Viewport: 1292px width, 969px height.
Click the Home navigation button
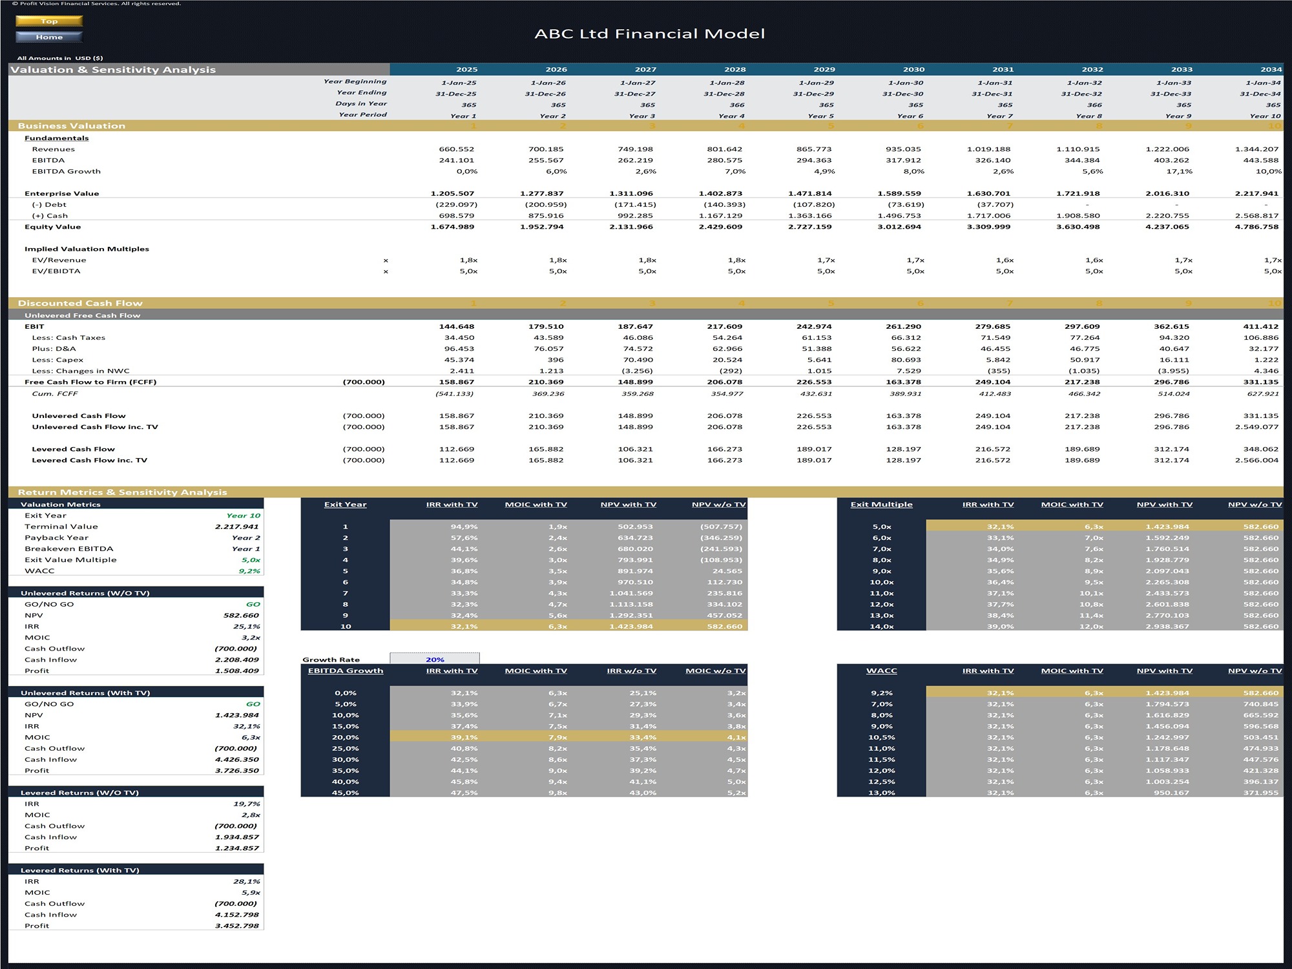click(x=49, y=37)
